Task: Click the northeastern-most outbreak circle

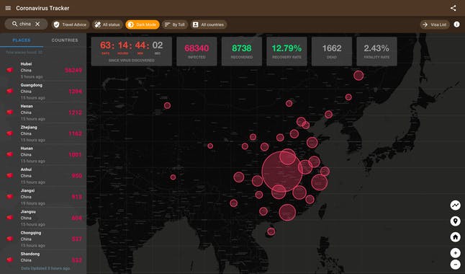Action: click(x=358, y=76)
